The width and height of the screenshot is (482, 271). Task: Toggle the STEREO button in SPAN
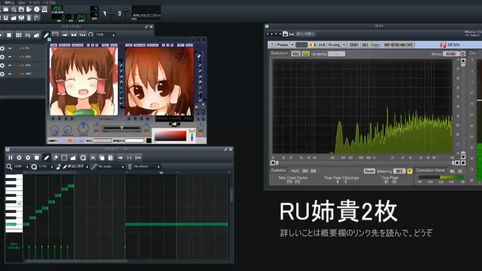(353, 45)
